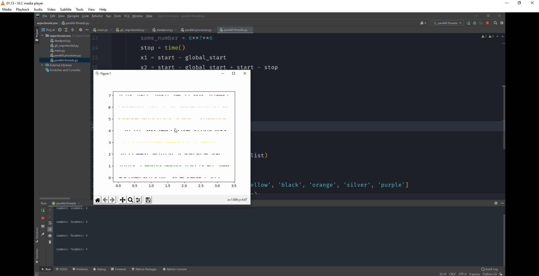Toggle pin tab in the Run panel
The width and height of the screenshot is (539, 276).
coord(43,234)
